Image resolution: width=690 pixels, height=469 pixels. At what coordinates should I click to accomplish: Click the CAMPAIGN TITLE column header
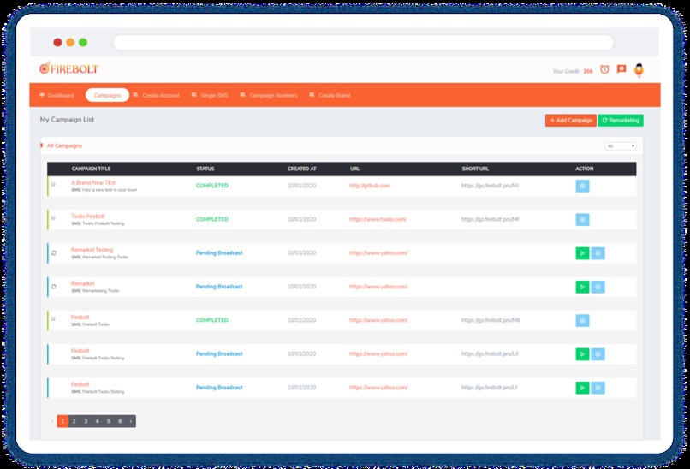pos(91,169)
